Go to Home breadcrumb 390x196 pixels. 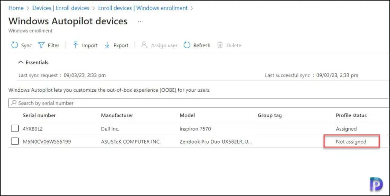point(16,8)
